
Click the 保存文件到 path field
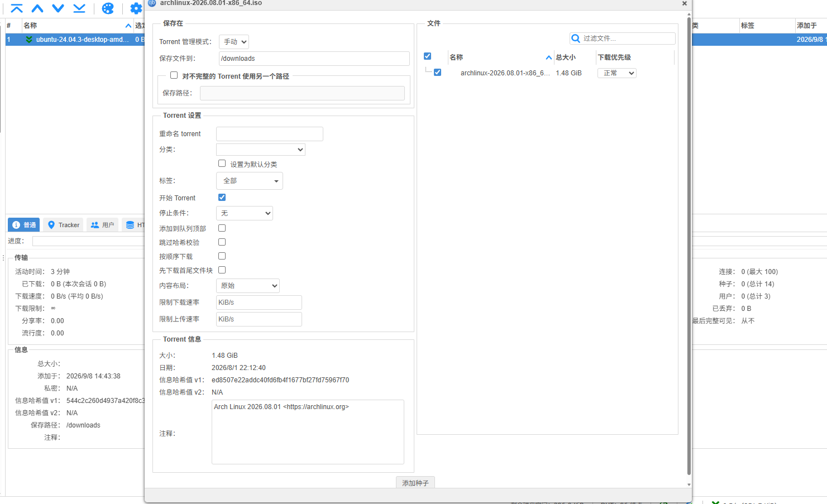click(x=314, y=59)
